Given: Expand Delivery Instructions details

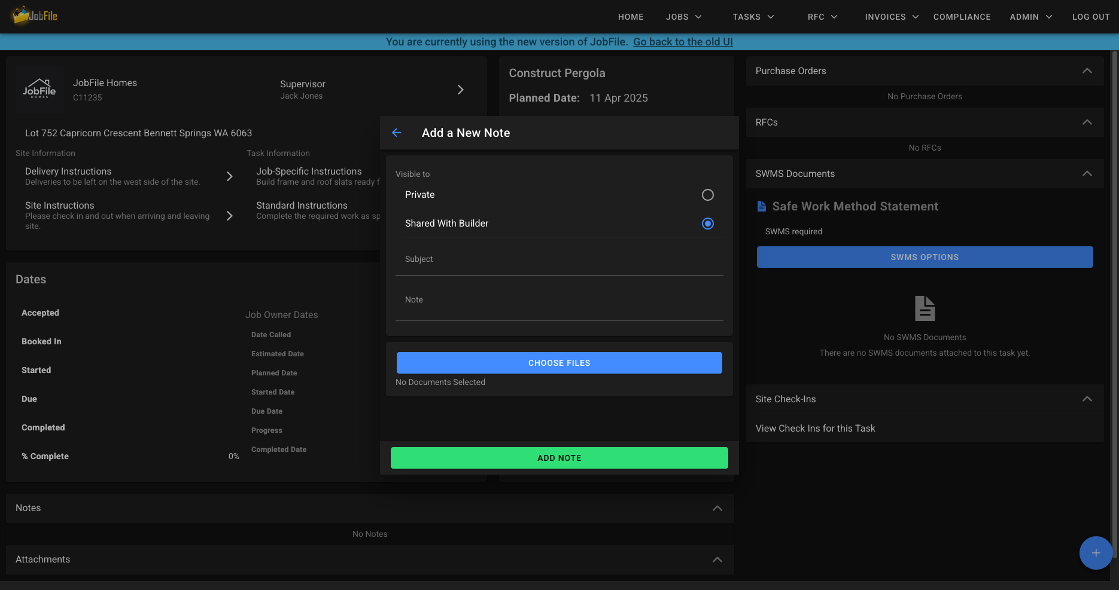Looking at the screenshot, I should pyautogui.click(x=229, y=176).
